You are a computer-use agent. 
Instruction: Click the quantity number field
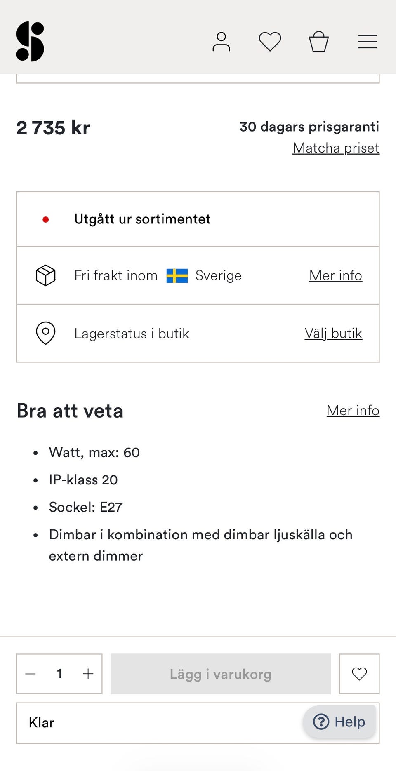(x=59, y=674)
